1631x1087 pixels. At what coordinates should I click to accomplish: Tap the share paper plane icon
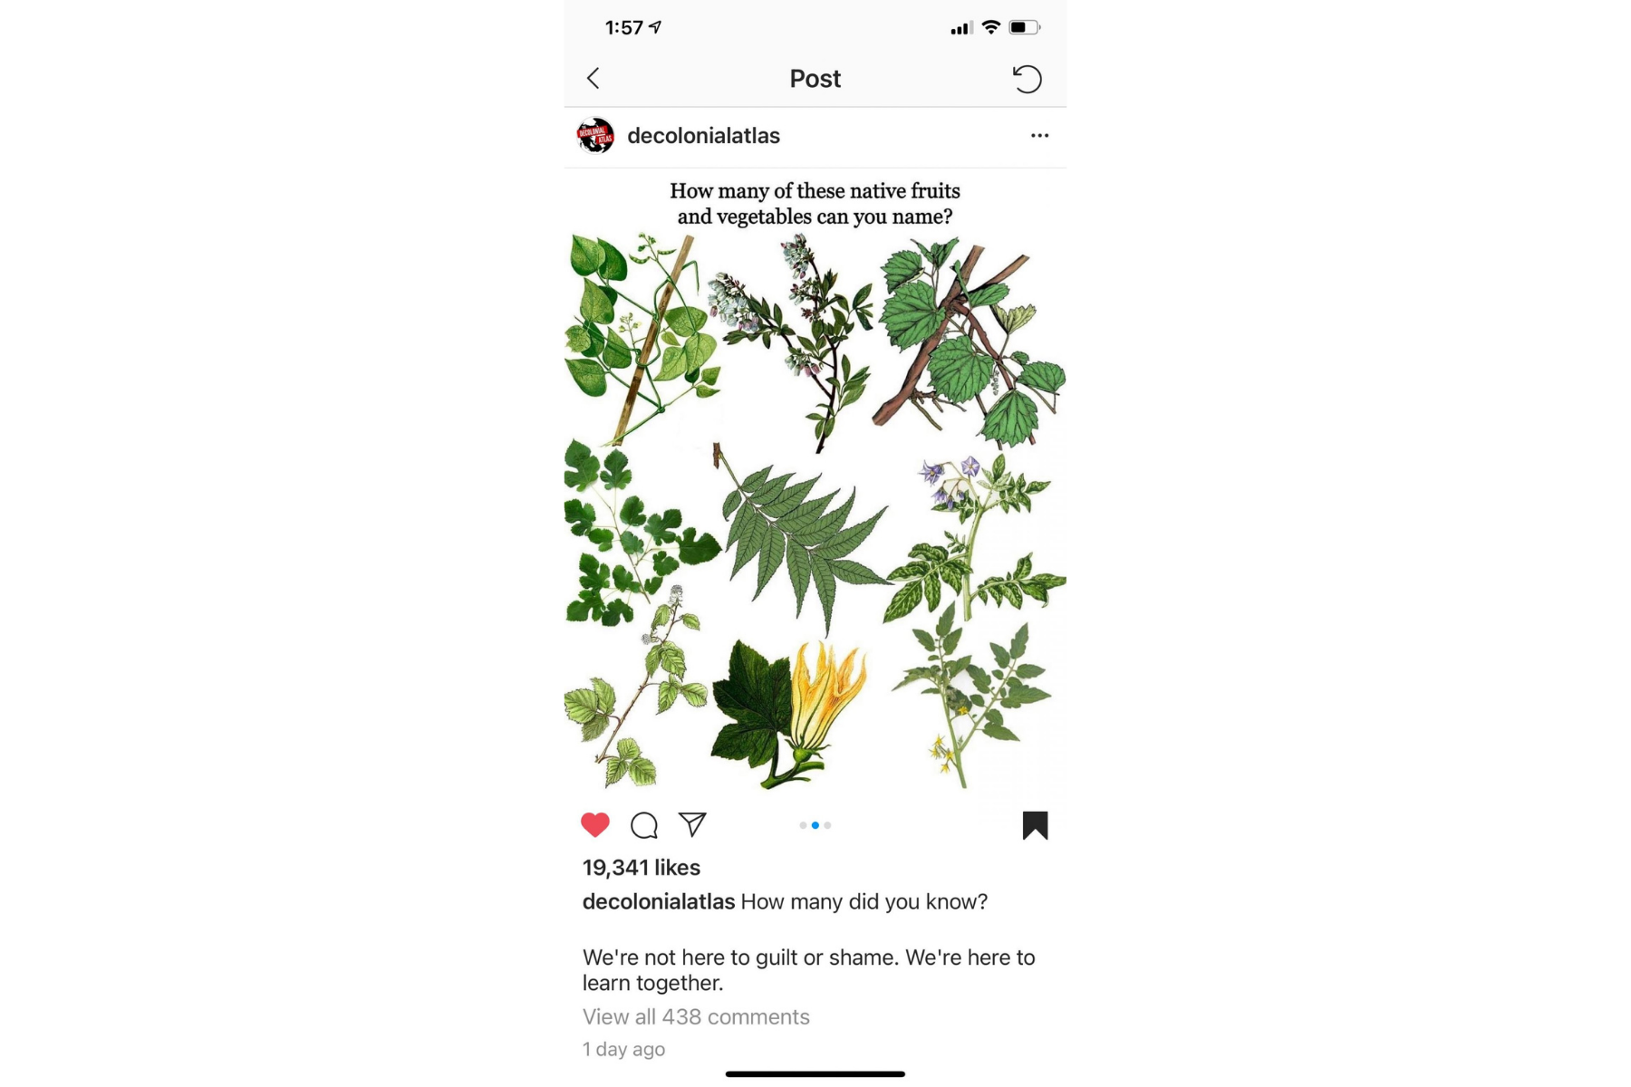click(692, 824)
